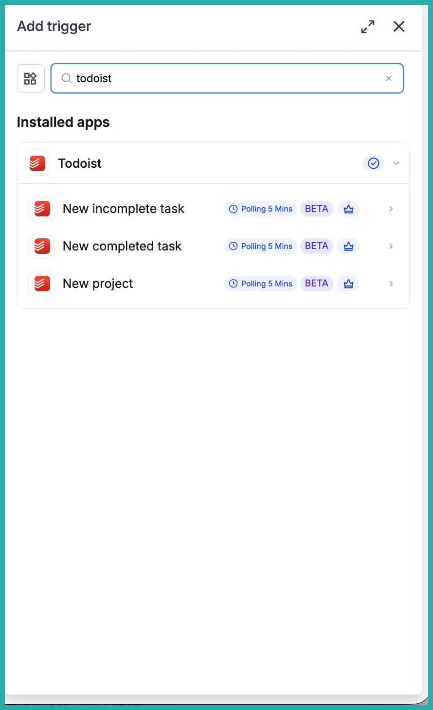The image size is (433, 710).
Task: Focus the search field containing todoist
Action: [x=227, y=78]
